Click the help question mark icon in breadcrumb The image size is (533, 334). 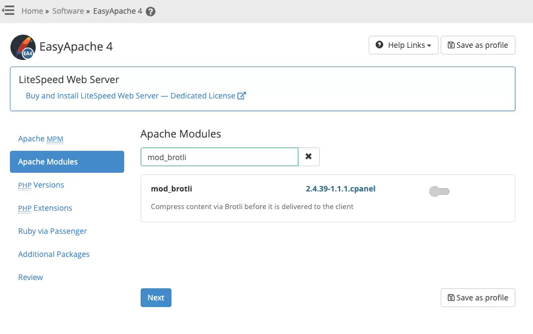point(151,12)
